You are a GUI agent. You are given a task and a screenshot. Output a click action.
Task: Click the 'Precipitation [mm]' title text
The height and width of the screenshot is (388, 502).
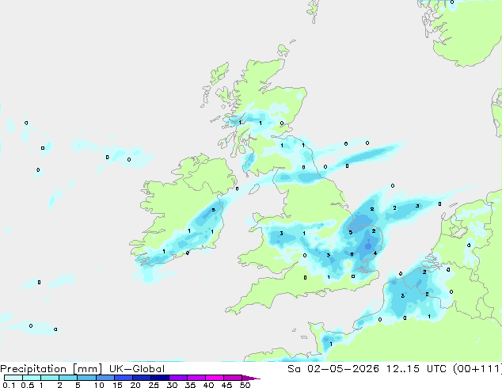[x=51, y=369]
